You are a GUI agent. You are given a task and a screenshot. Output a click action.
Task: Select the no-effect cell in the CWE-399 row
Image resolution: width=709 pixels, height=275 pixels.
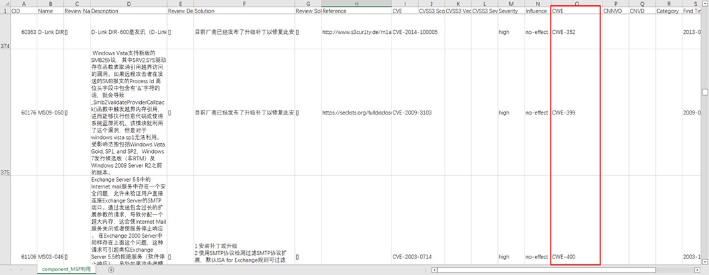tap(538, 112)
